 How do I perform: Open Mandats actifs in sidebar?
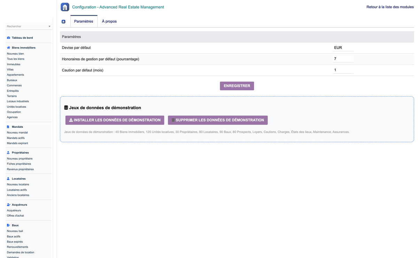(16, 138)
